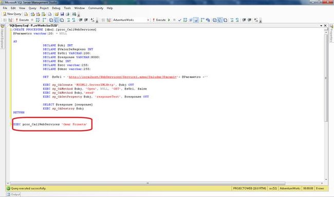Click the New Query toolbar button
The height and width of the screenshot is (197, 334).
12,14
